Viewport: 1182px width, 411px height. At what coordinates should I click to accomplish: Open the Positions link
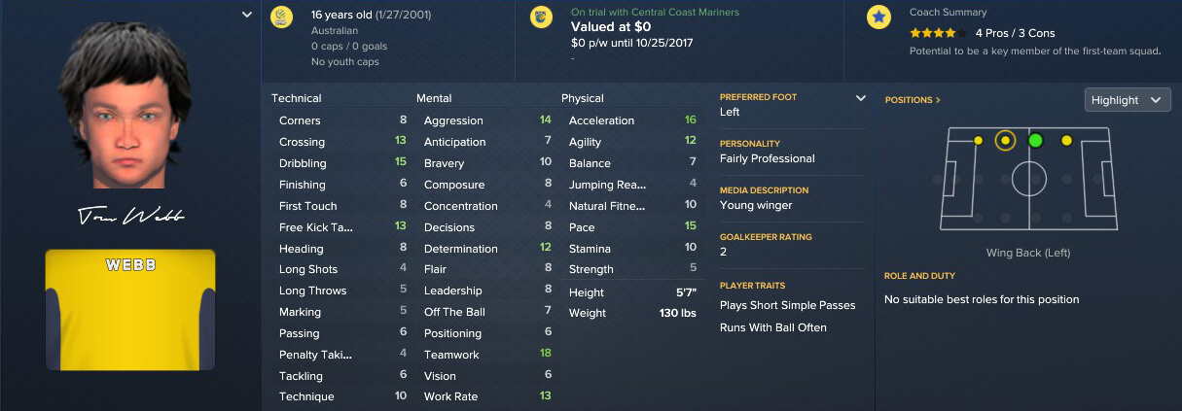(913, 100)
